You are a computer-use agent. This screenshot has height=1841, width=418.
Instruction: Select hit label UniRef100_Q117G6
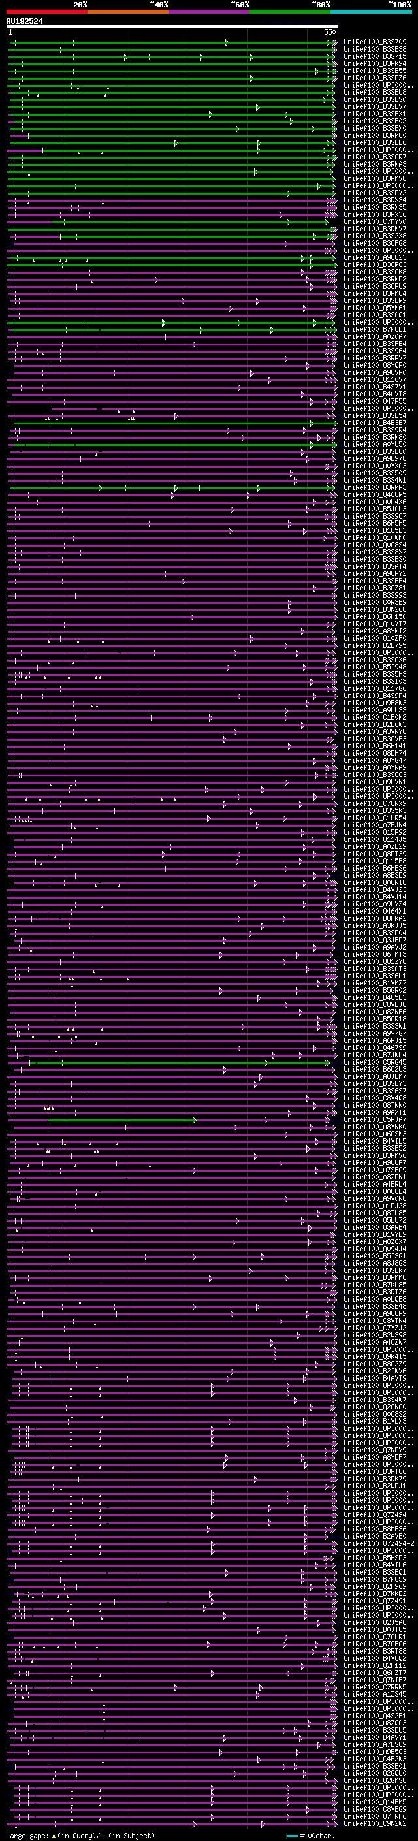[375, 688]
